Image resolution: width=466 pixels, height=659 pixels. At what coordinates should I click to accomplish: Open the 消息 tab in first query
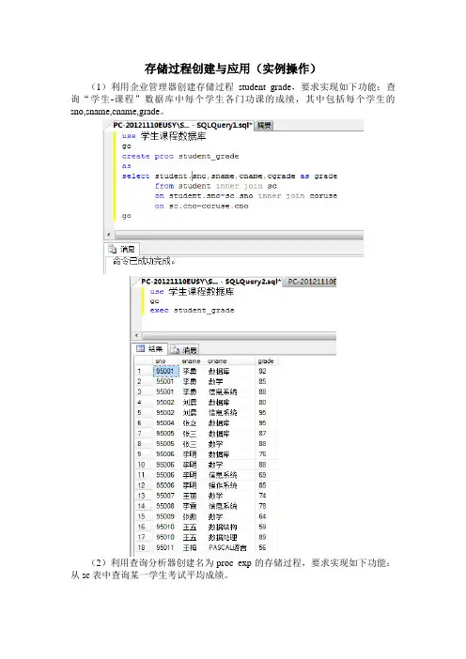(x=122, y=249)
